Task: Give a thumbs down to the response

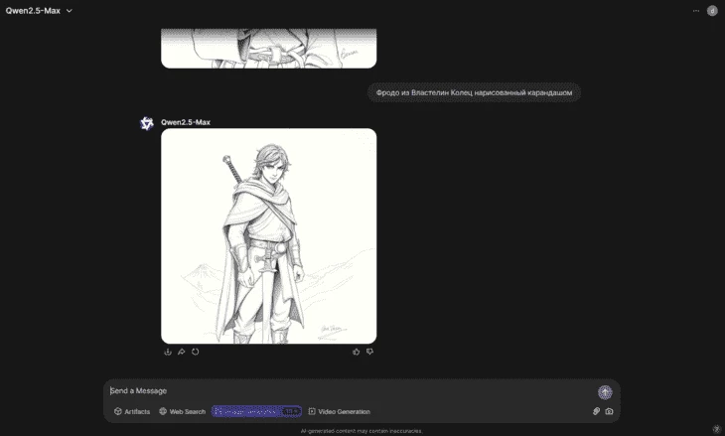Action: (369, 352)
